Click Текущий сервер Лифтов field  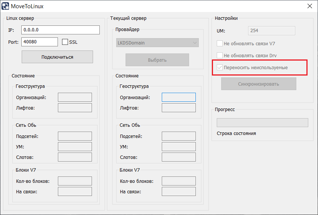tap(179, 108)
